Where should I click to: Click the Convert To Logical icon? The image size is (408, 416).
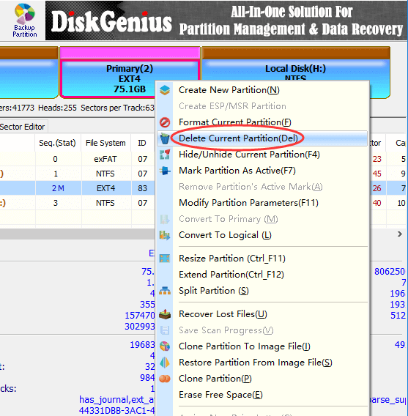click(165, 235)
